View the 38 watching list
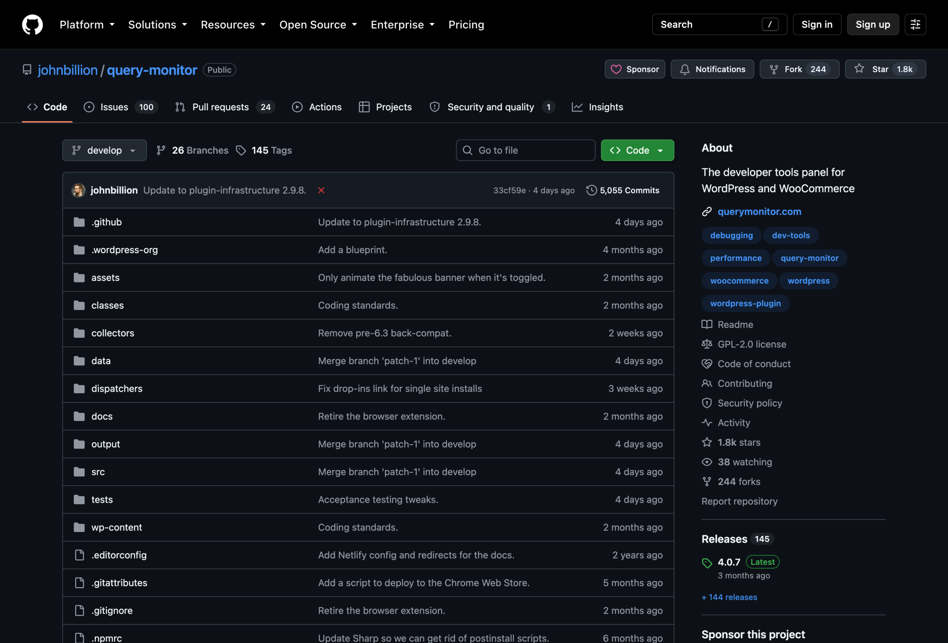 point(737,462)
